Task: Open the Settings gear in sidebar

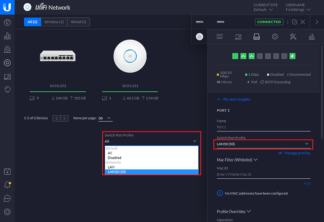Action: tap(7, 212)
